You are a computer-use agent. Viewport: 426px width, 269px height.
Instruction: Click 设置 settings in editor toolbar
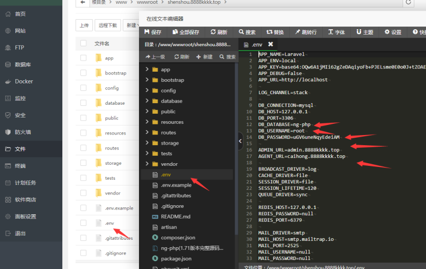click(x=393, y=32)
